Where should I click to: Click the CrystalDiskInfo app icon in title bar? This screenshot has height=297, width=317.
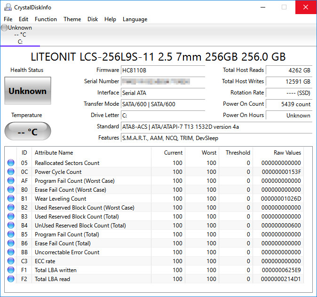(x=7, y=7)
